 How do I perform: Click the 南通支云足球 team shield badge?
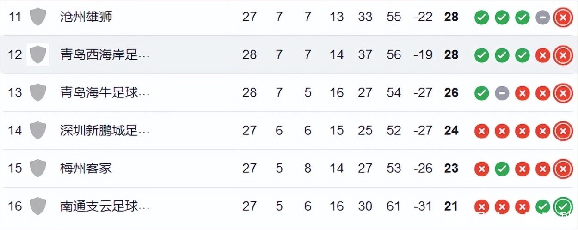pos(38,206)
